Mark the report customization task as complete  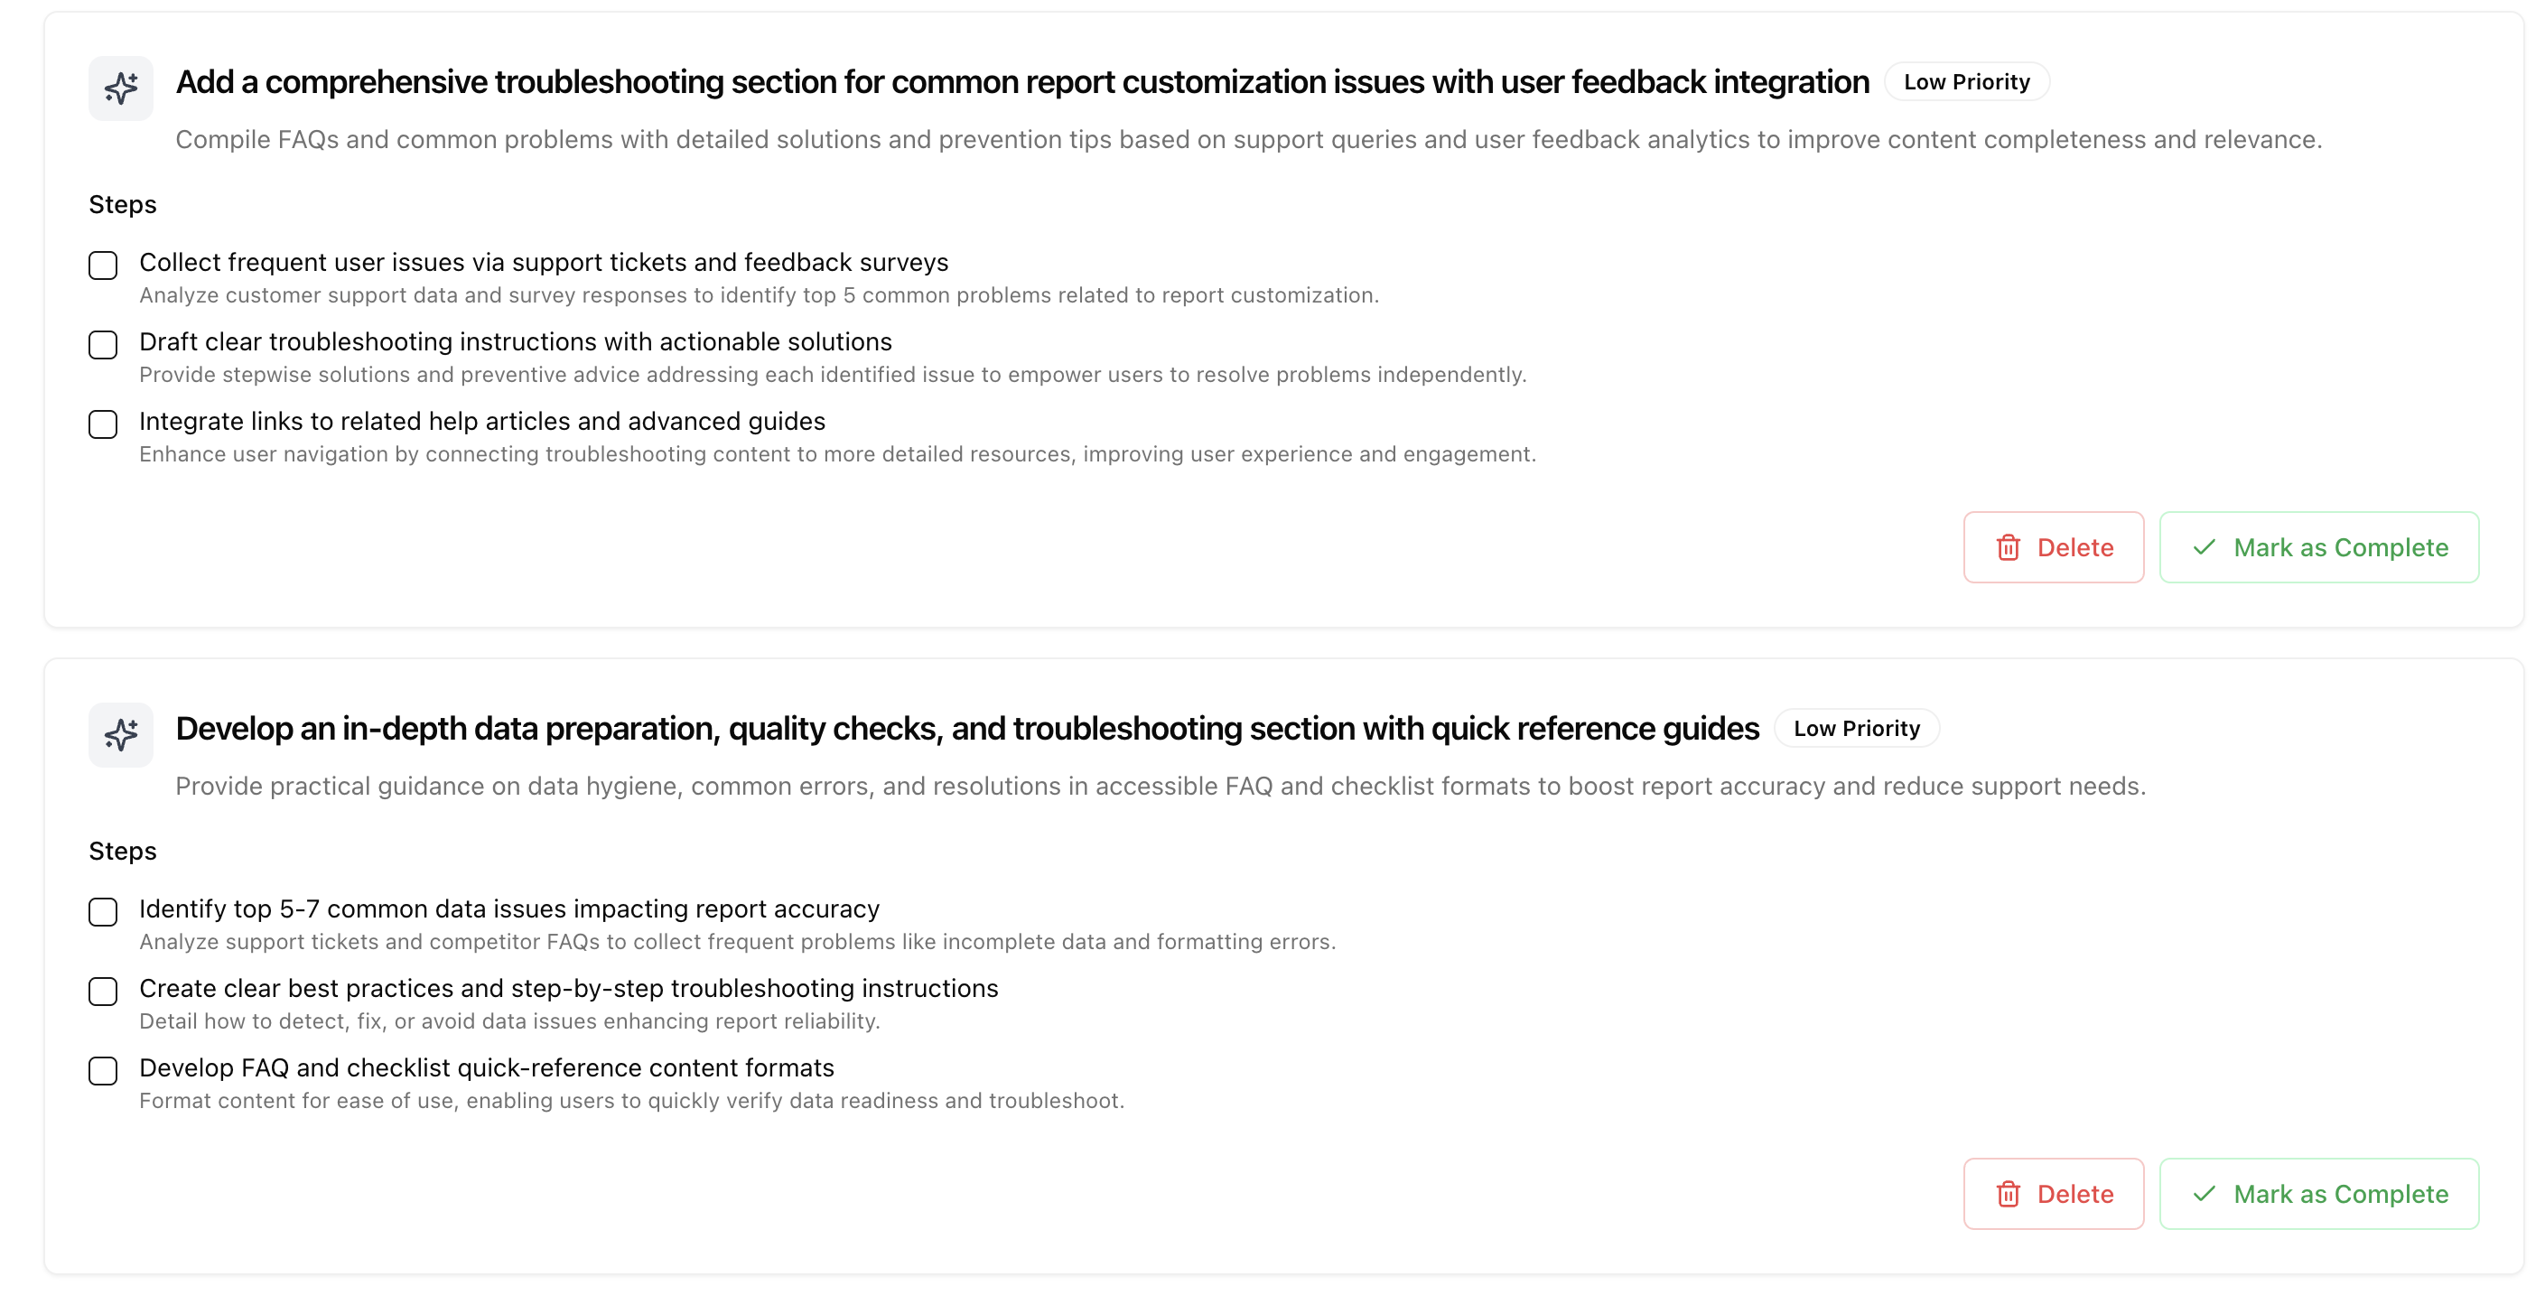2318,547
